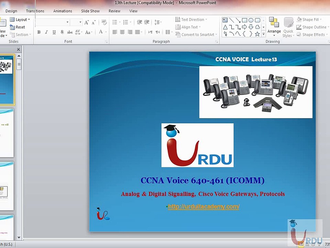Screen dimensions: 330x248
Task: Open Font dialog launcher
Action: click(x=106, y=42)
